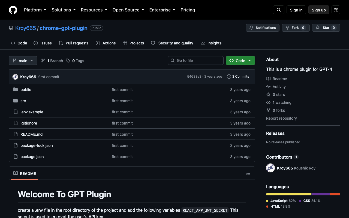Open the Readme link in About
Image resolution: width=349 pixels, height=218 pixels.
coord(276,79)
